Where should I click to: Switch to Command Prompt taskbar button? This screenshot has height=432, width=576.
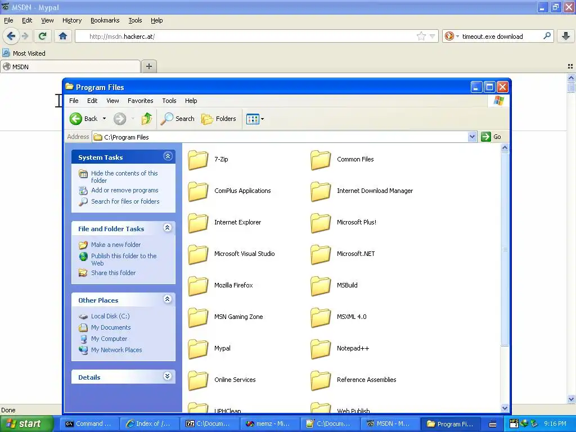[x=89, y=424]
